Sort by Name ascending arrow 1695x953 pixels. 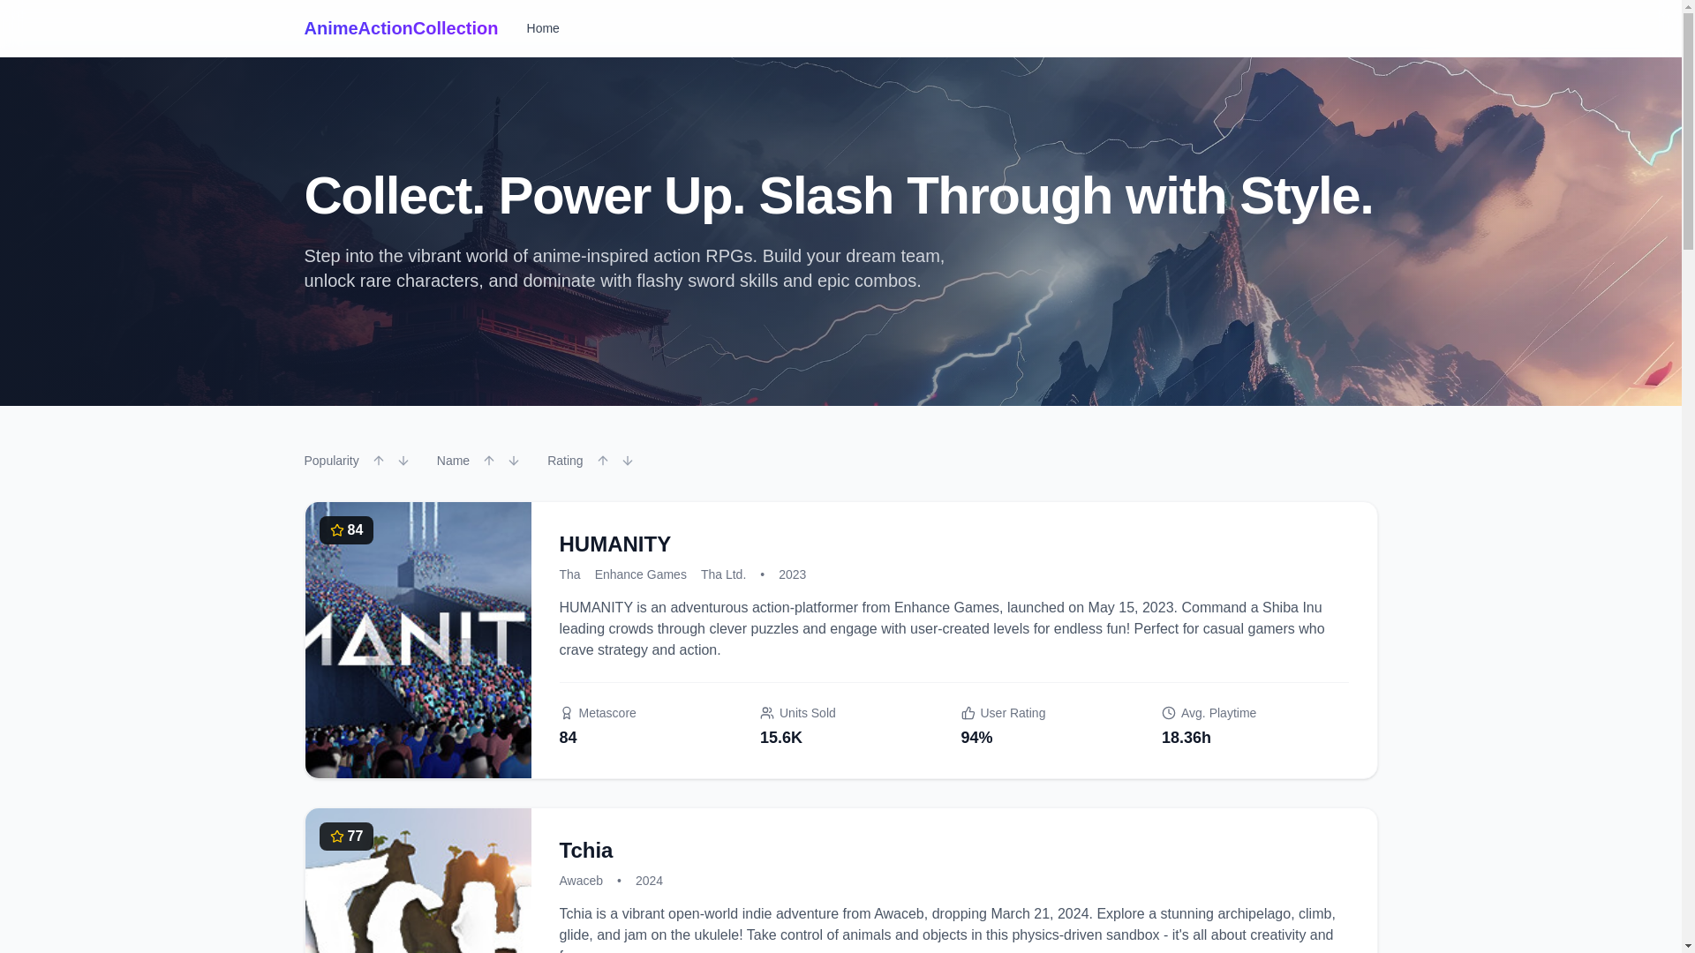point(489,461)
